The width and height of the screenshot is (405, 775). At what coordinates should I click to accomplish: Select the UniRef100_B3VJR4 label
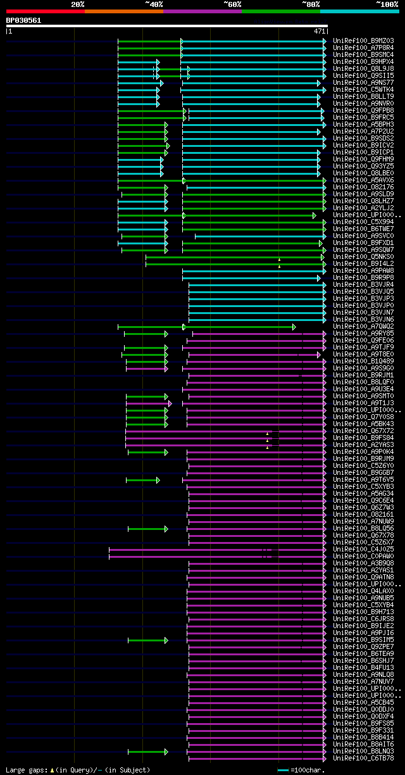[x=363, y=285]
